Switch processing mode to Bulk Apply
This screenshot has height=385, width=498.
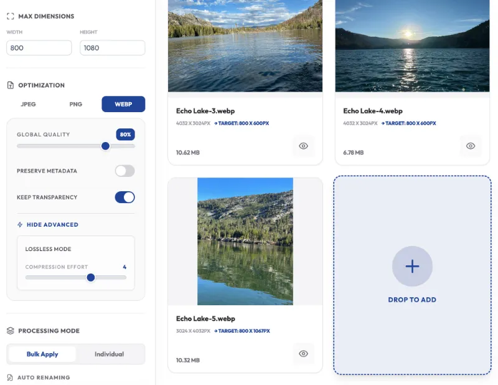pyautogui.click(x=42, y=354)
